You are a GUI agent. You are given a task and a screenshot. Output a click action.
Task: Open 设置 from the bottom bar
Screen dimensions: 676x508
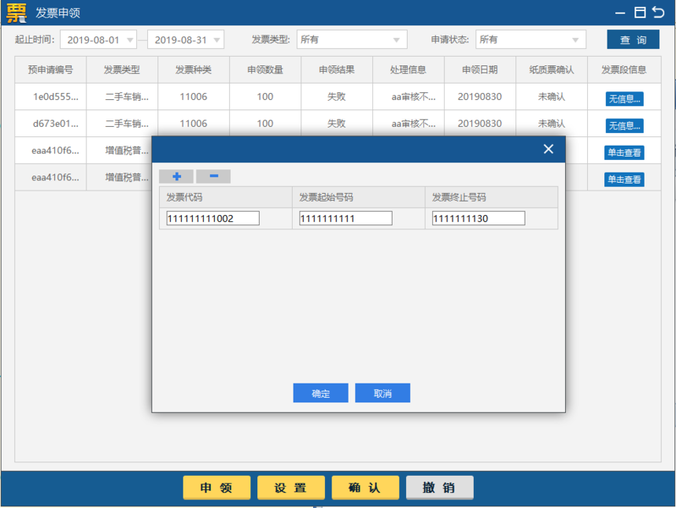tap(290, 488)
